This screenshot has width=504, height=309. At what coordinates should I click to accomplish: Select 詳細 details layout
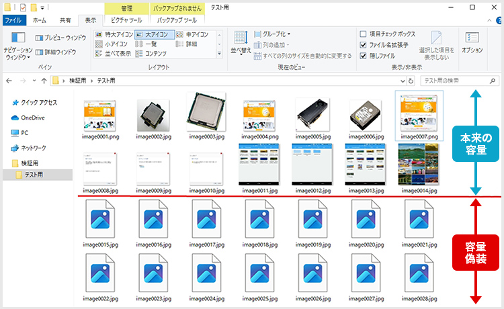pos(186,44)
